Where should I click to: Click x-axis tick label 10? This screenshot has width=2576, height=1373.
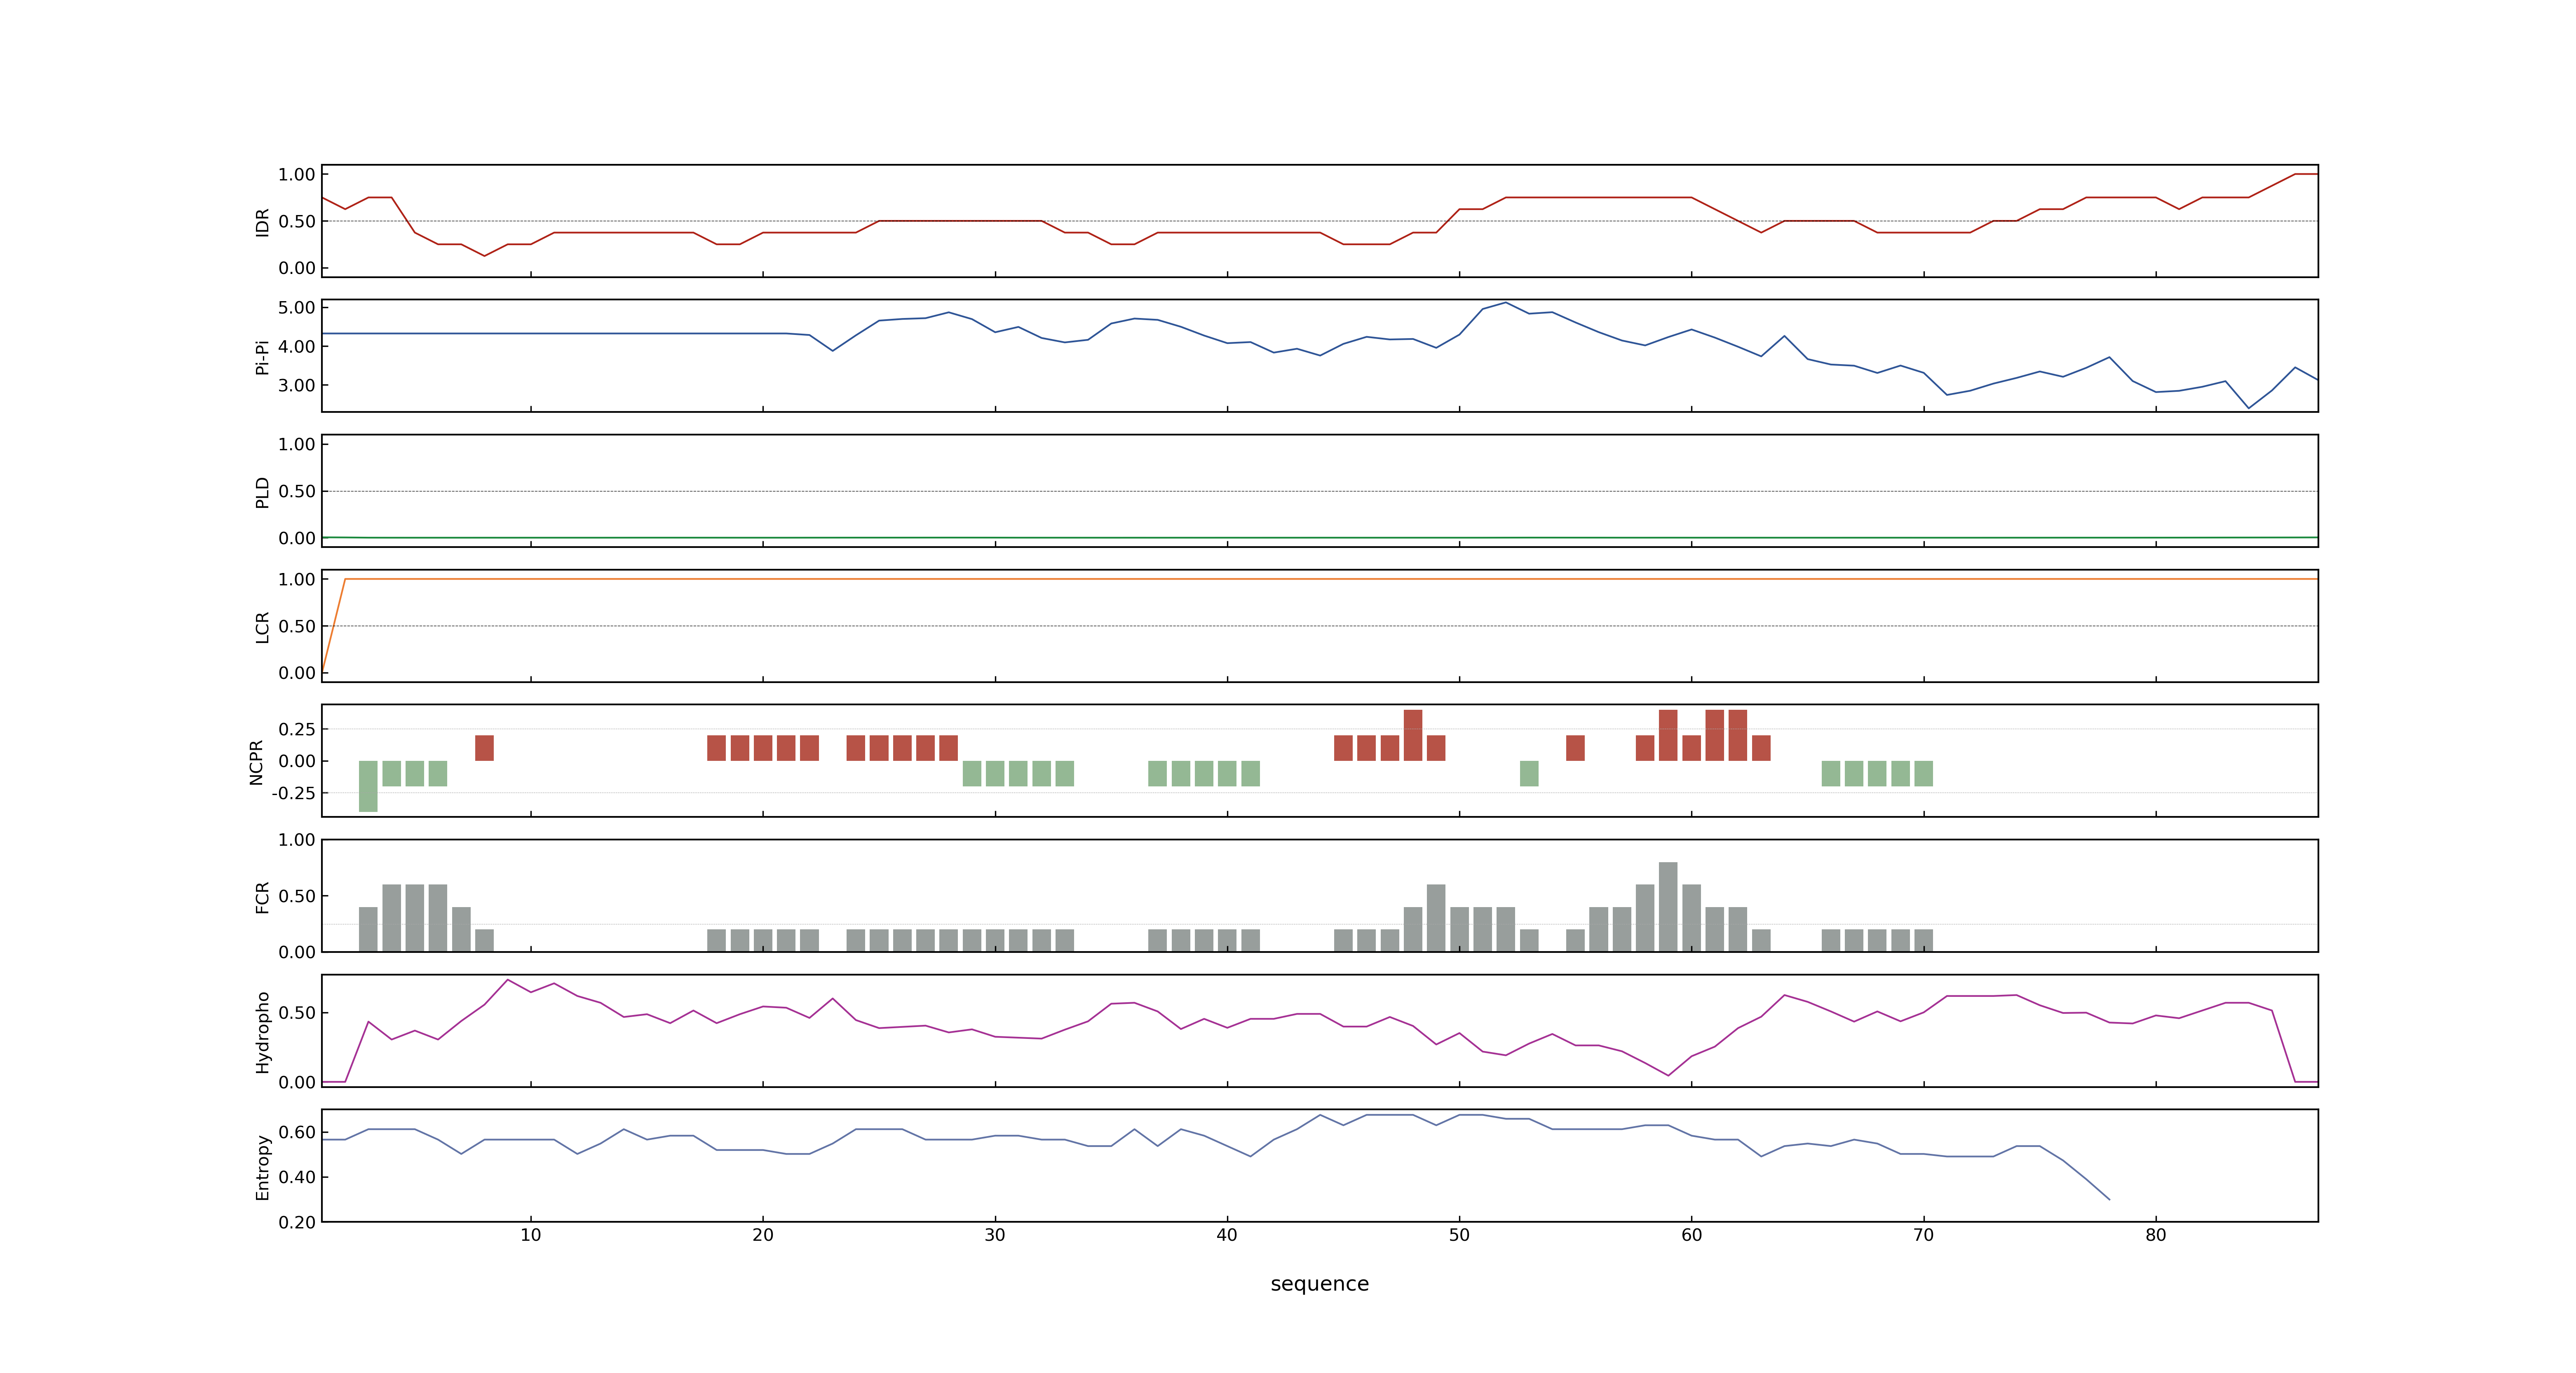(x=531, y=1235)
